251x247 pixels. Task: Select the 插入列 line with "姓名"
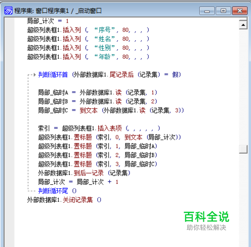click(x=88, y=39)
